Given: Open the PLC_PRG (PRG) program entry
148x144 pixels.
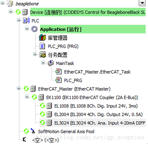Looking at the screenshot, I should coord(63,46).
